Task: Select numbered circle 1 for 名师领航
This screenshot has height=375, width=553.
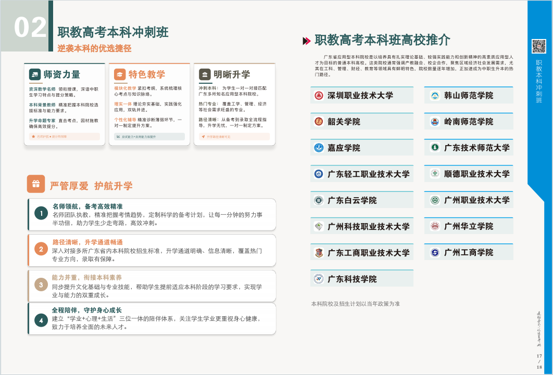Action: pos(41,213)
